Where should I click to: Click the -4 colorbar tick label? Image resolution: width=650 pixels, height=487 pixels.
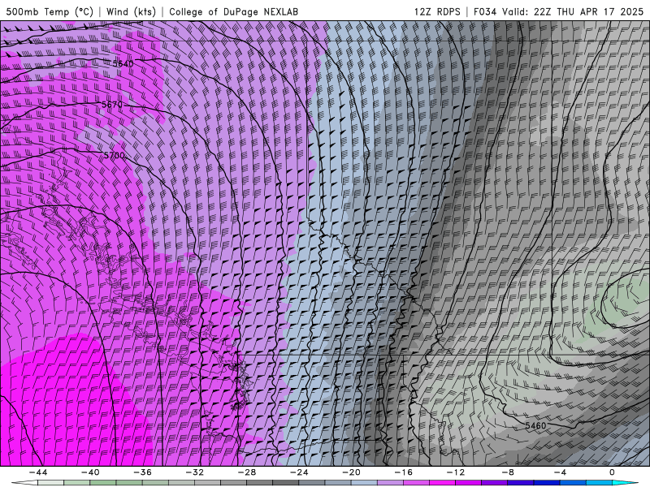560,472
